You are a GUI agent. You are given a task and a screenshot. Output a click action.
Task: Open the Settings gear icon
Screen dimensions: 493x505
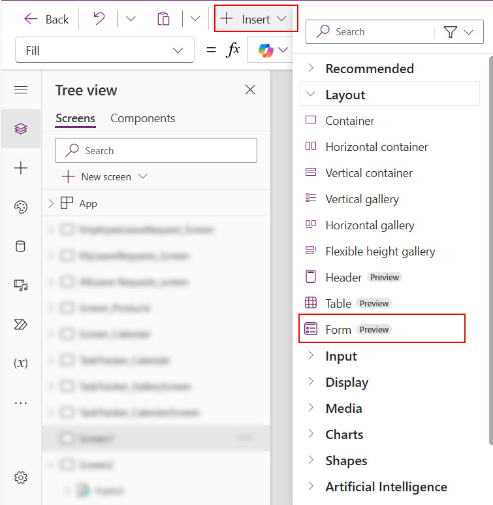(x=21, y=478)
